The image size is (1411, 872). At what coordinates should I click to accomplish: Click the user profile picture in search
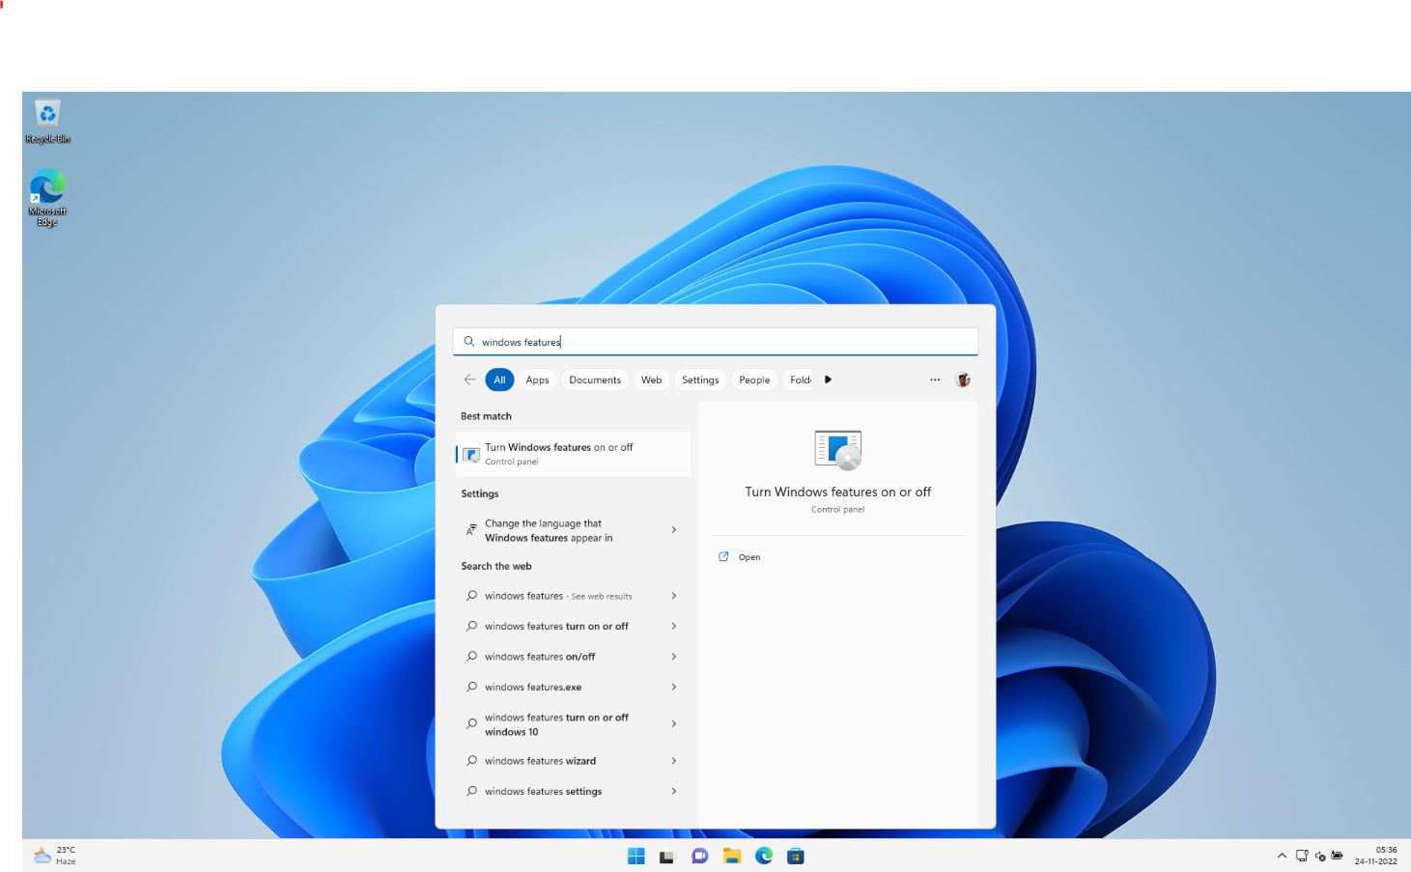(x=963, y=380)
